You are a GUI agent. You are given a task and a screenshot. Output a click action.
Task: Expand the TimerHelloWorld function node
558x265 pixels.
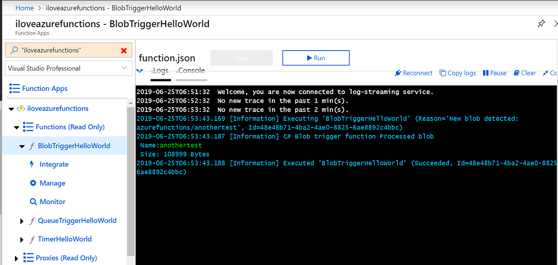click(22, 240)
